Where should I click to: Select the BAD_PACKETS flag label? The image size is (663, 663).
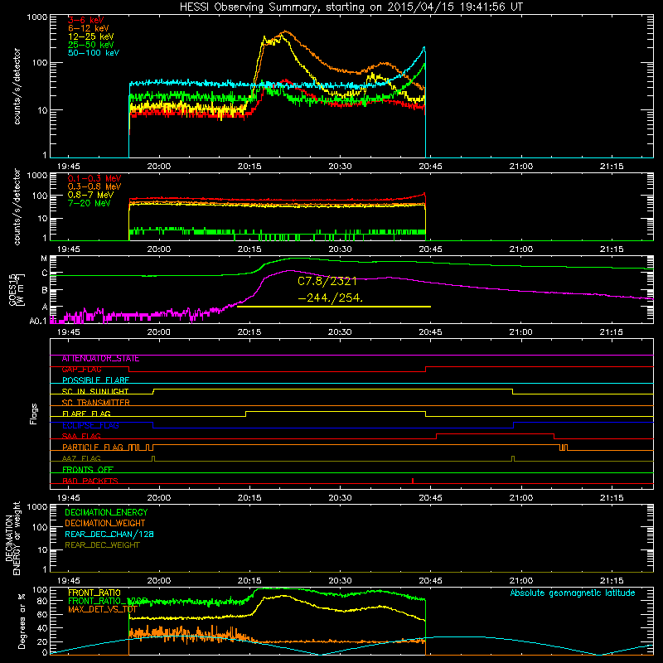[x=90, y=481]
